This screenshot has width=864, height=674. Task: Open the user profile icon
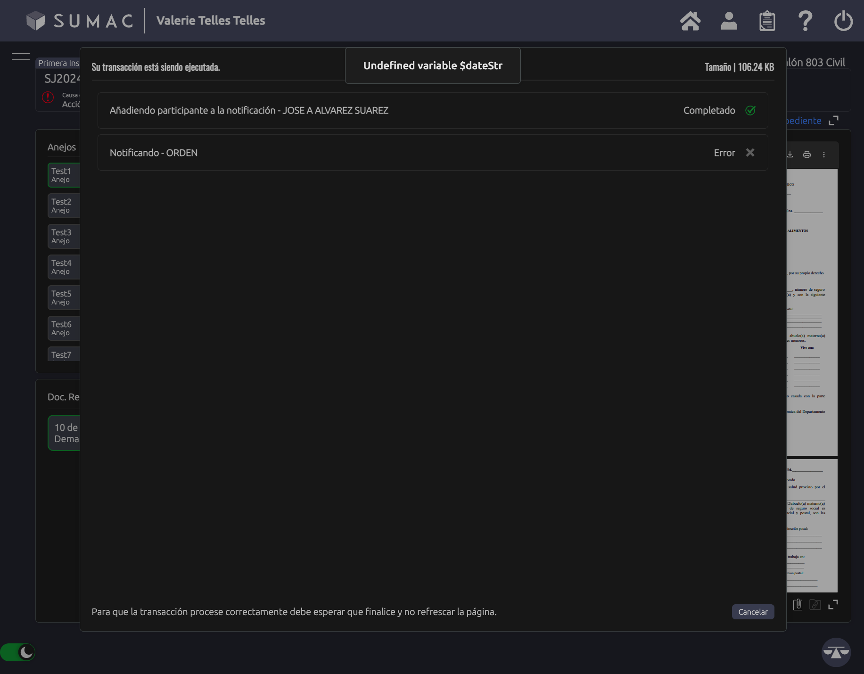729,21
